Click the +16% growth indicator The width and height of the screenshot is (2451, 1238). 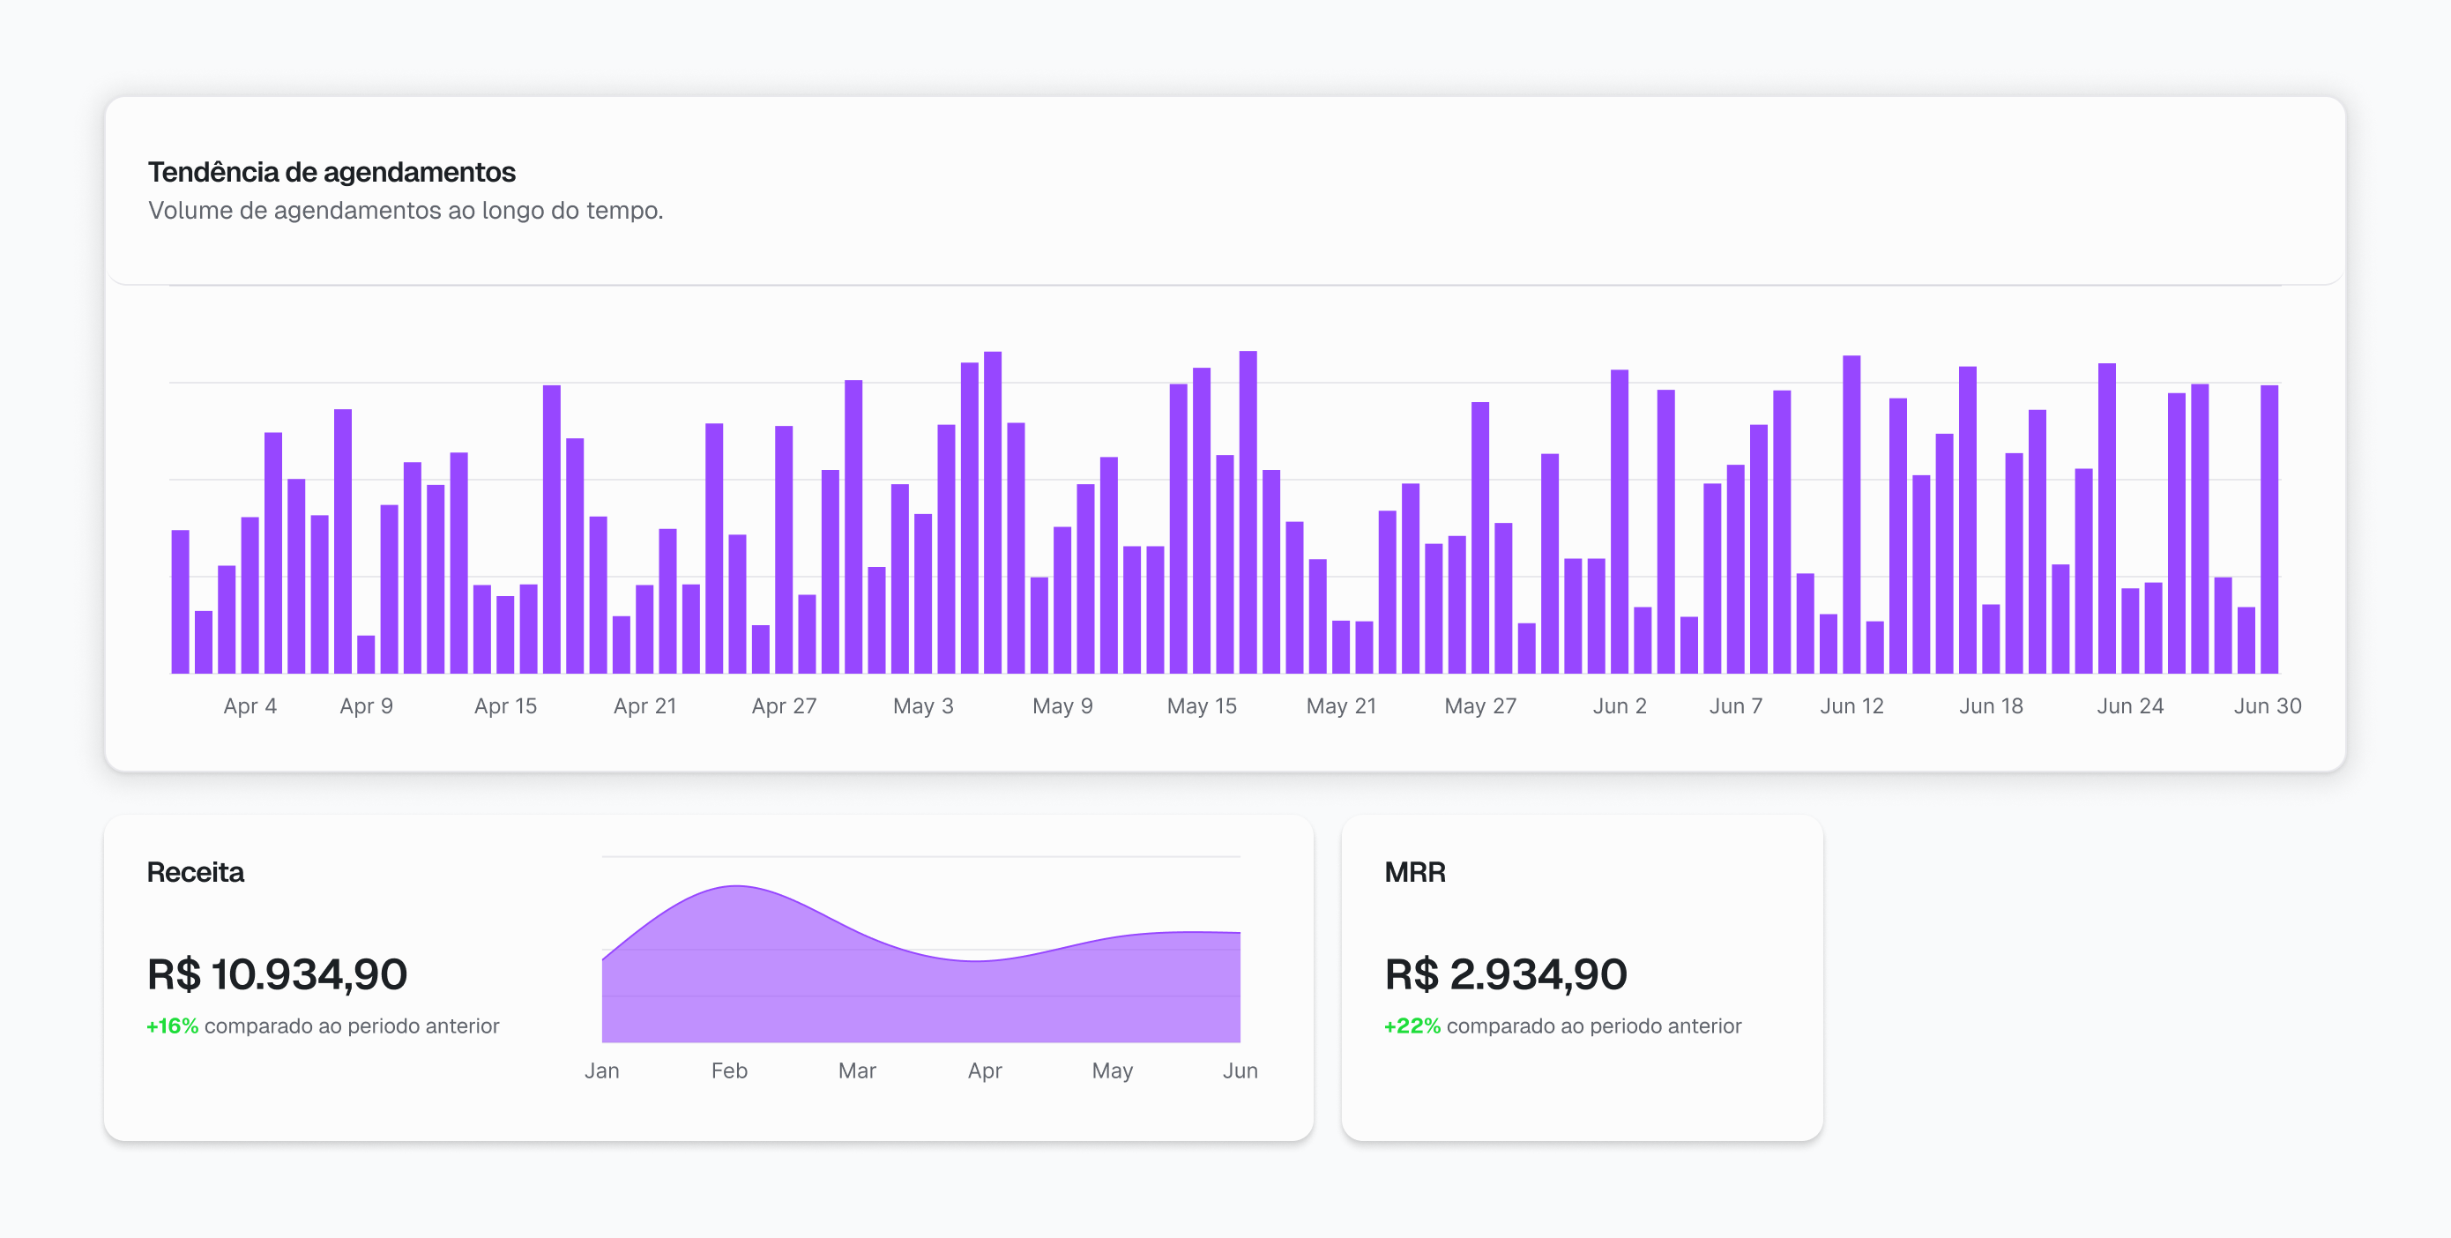[172, 1025]
